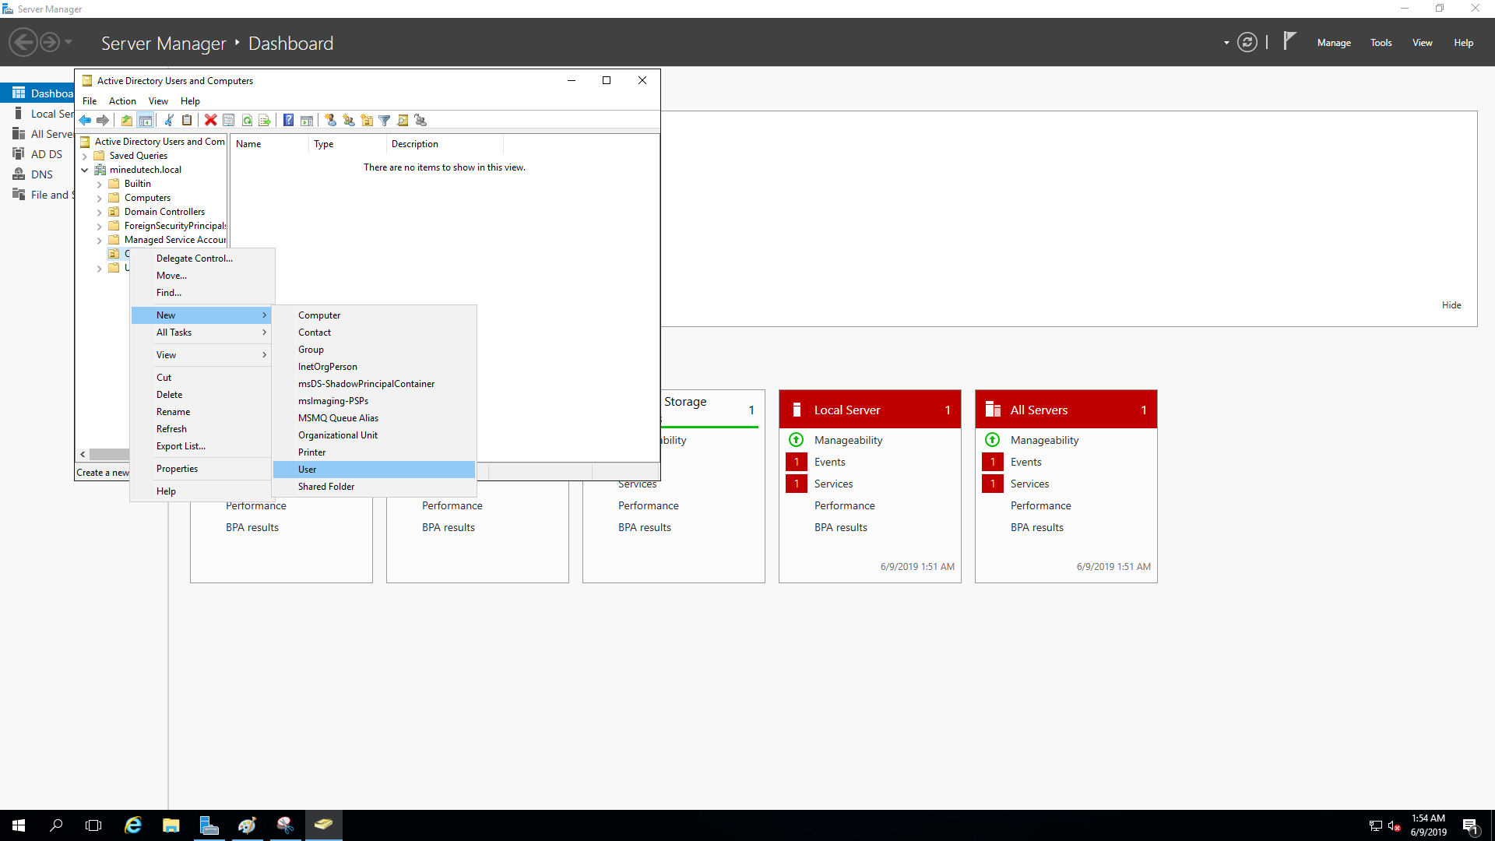
Task: Open the Tools menu in Server Manager
Action: [x=1381, y=43]
